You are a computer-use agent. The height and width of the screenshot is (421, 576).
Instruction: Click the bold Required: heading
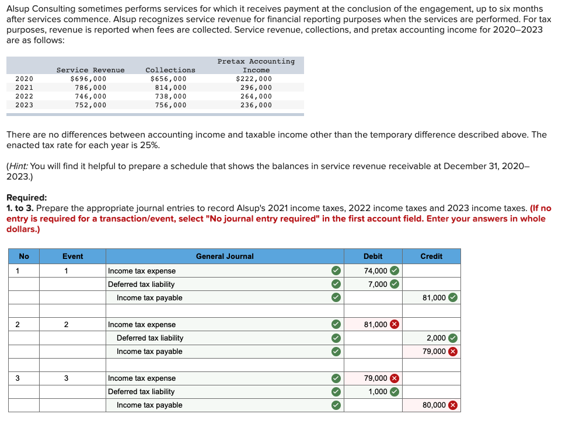point(27,198)
